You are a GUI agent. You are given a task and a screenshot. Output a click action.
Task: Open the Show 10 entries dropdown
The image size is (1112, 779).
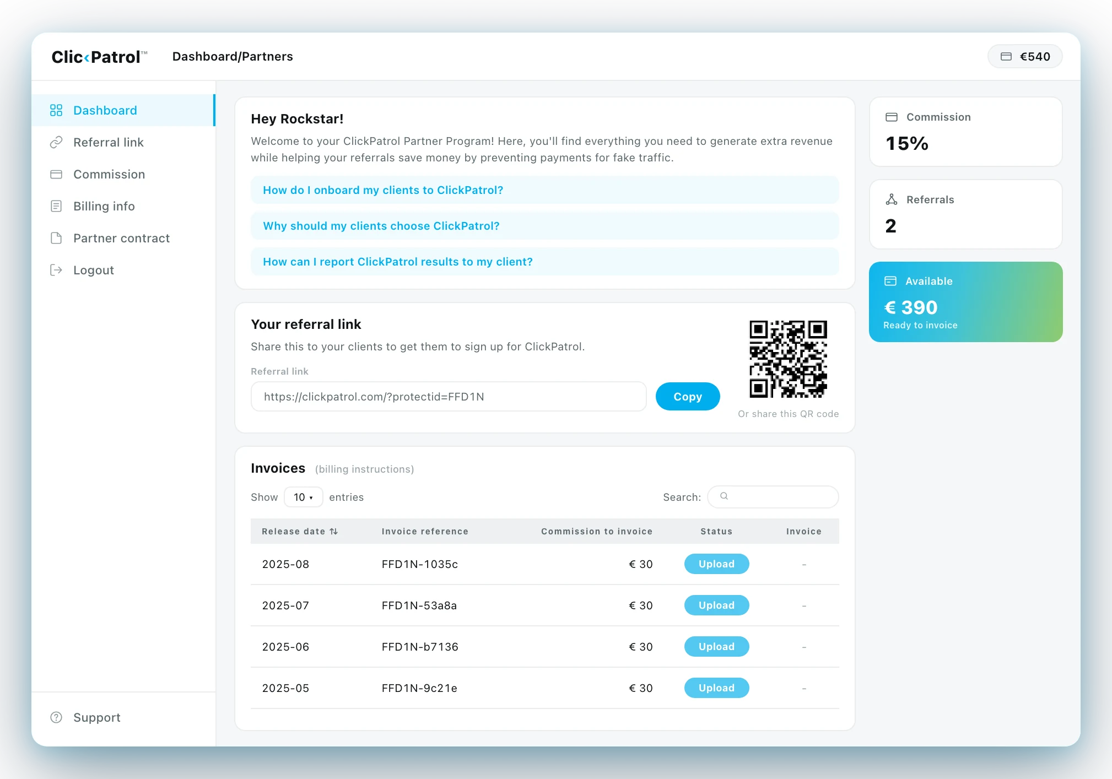(x=303, y=497)
